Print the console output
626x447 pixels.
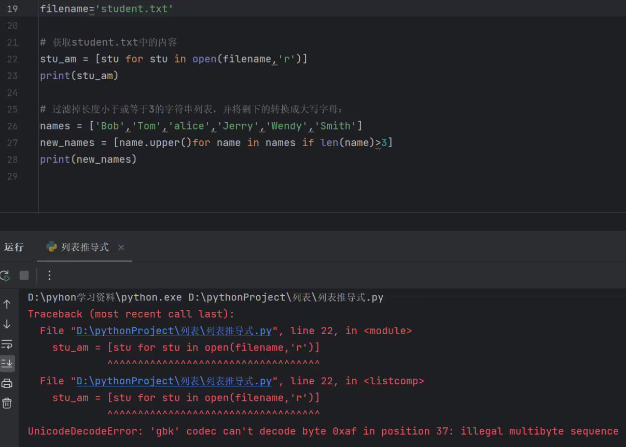7,383
